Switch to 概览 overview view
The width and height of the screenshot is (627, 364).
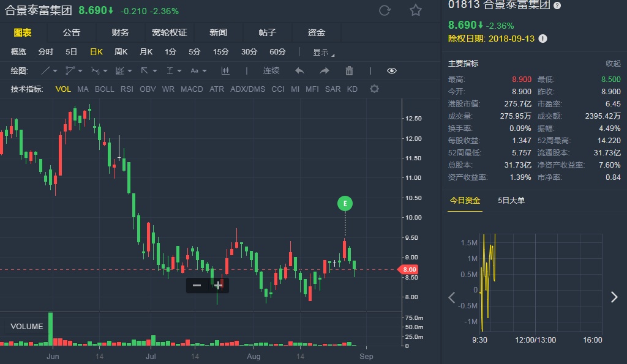click(18, 52)
